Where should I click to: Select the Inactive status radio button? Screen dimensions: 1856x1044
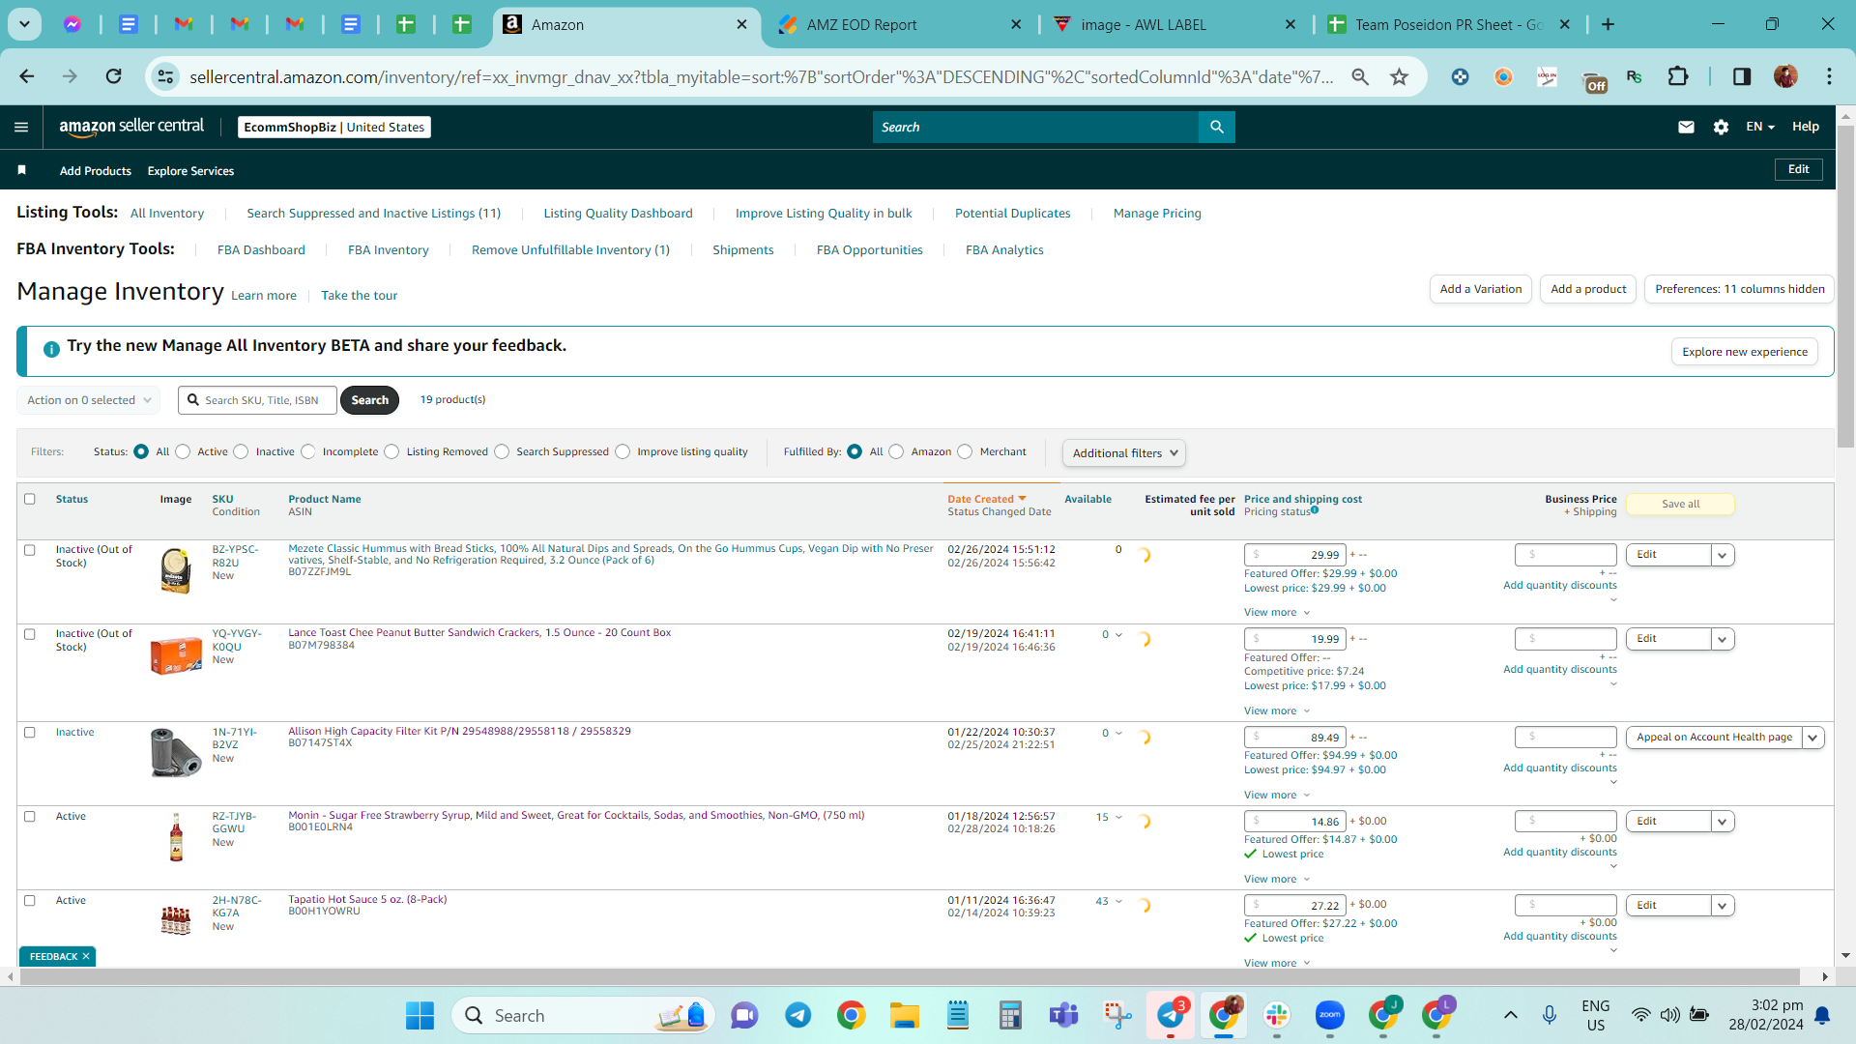(241, 451)
